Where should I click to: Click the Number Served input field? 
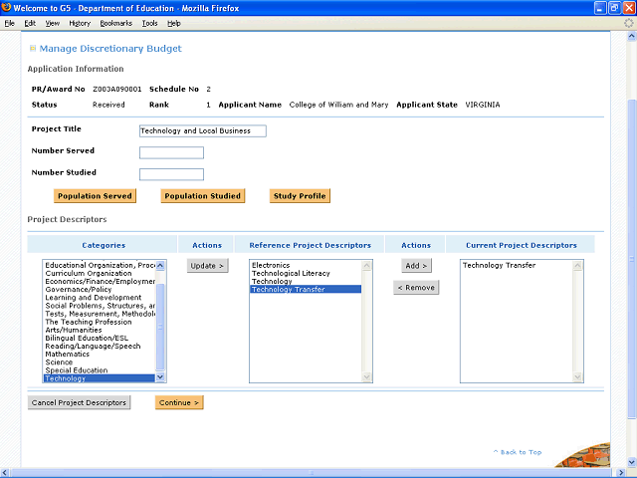pyautogui.click(x=171, y=152)
